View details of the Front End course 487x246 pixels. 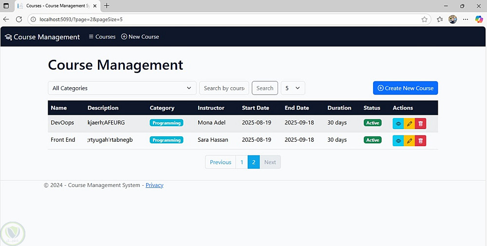coord(398,141)
